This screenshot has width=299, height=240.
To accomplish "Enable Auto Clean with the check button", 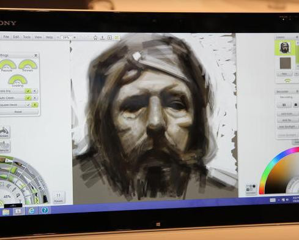I will (x=28, y=98).
